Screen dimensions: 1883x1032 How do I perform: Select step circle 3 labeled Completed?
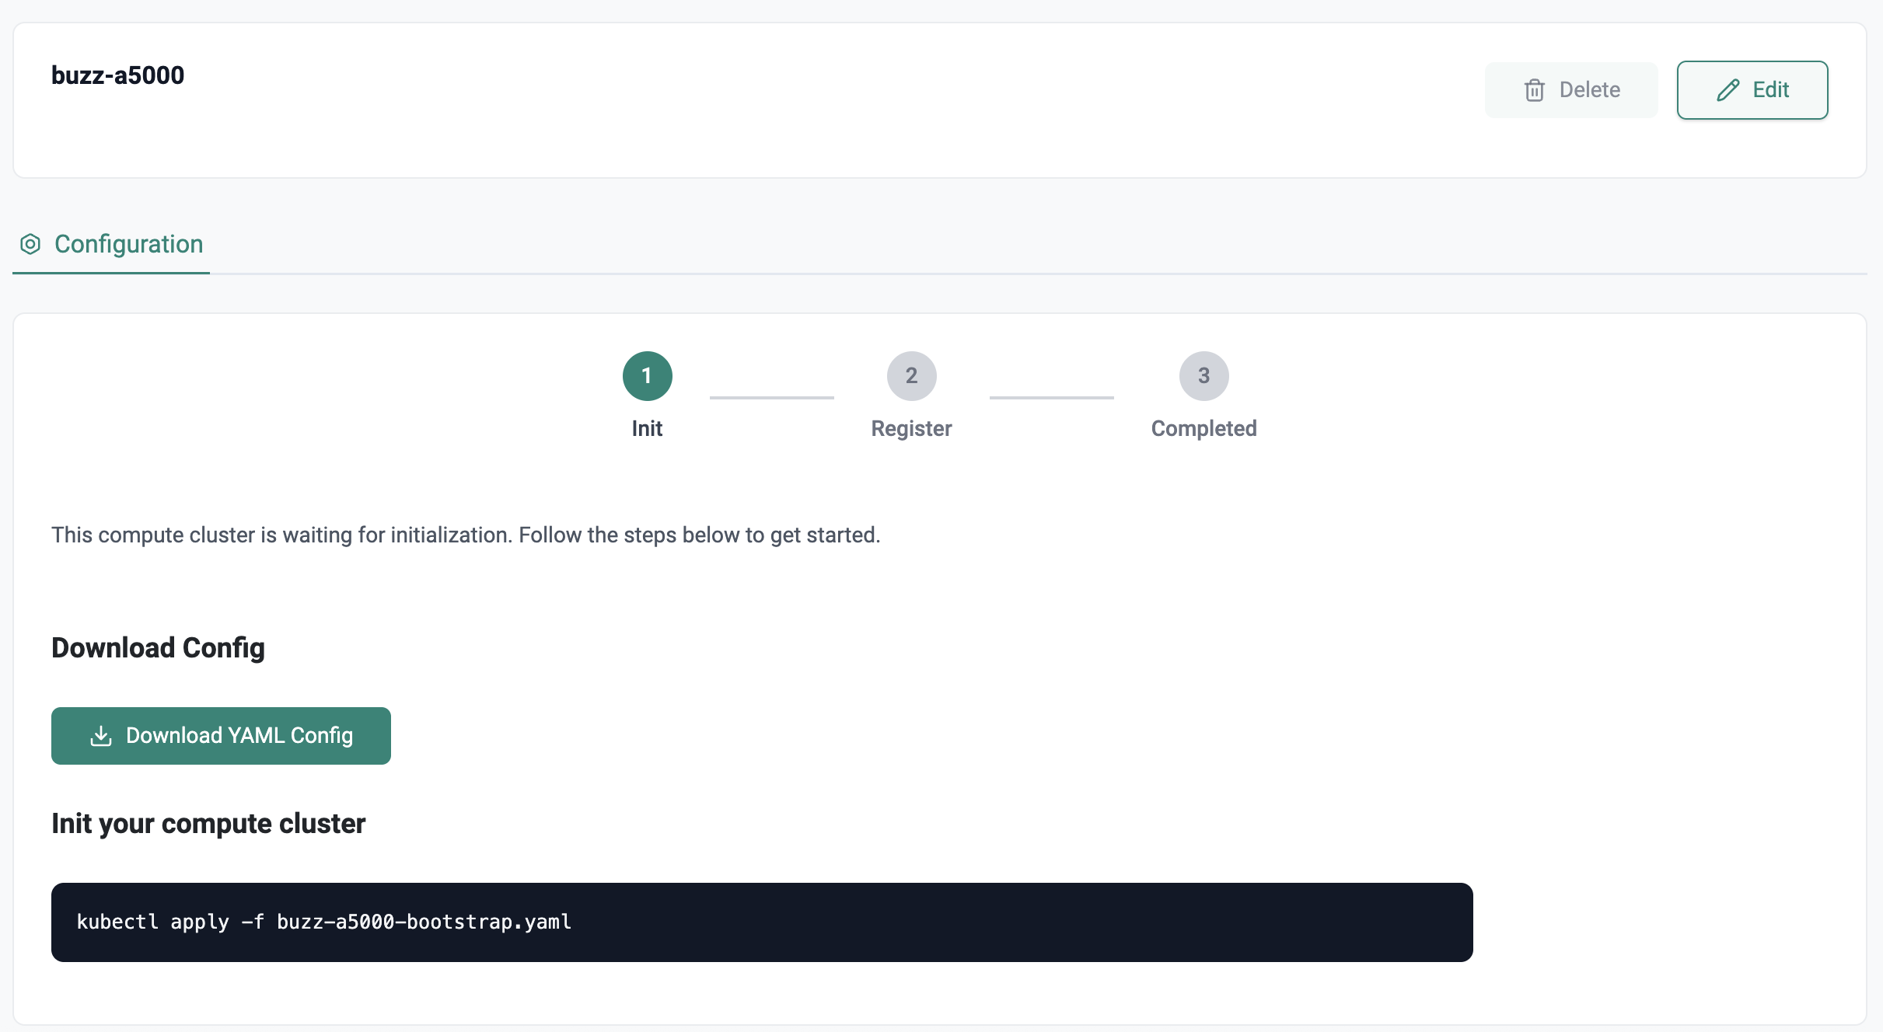coord(1204,375)
